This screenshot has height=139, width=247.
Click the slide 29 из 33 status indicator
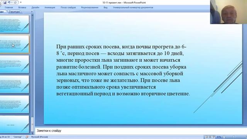pos(5,137)
